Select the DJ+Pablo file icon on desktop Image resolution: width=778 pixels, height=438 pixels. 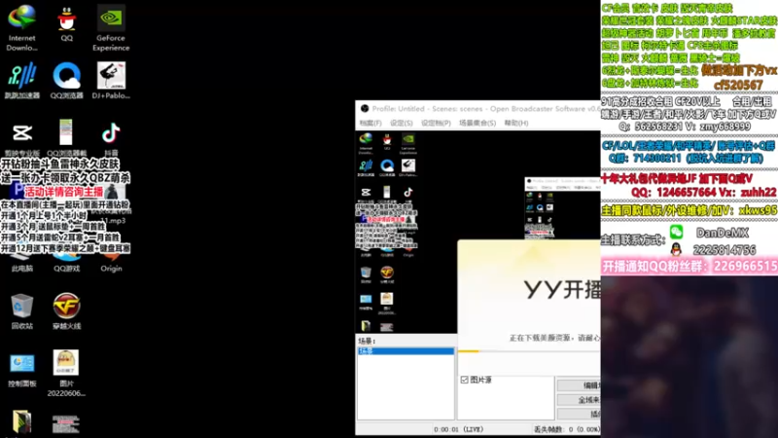click(x=111, y=81)
